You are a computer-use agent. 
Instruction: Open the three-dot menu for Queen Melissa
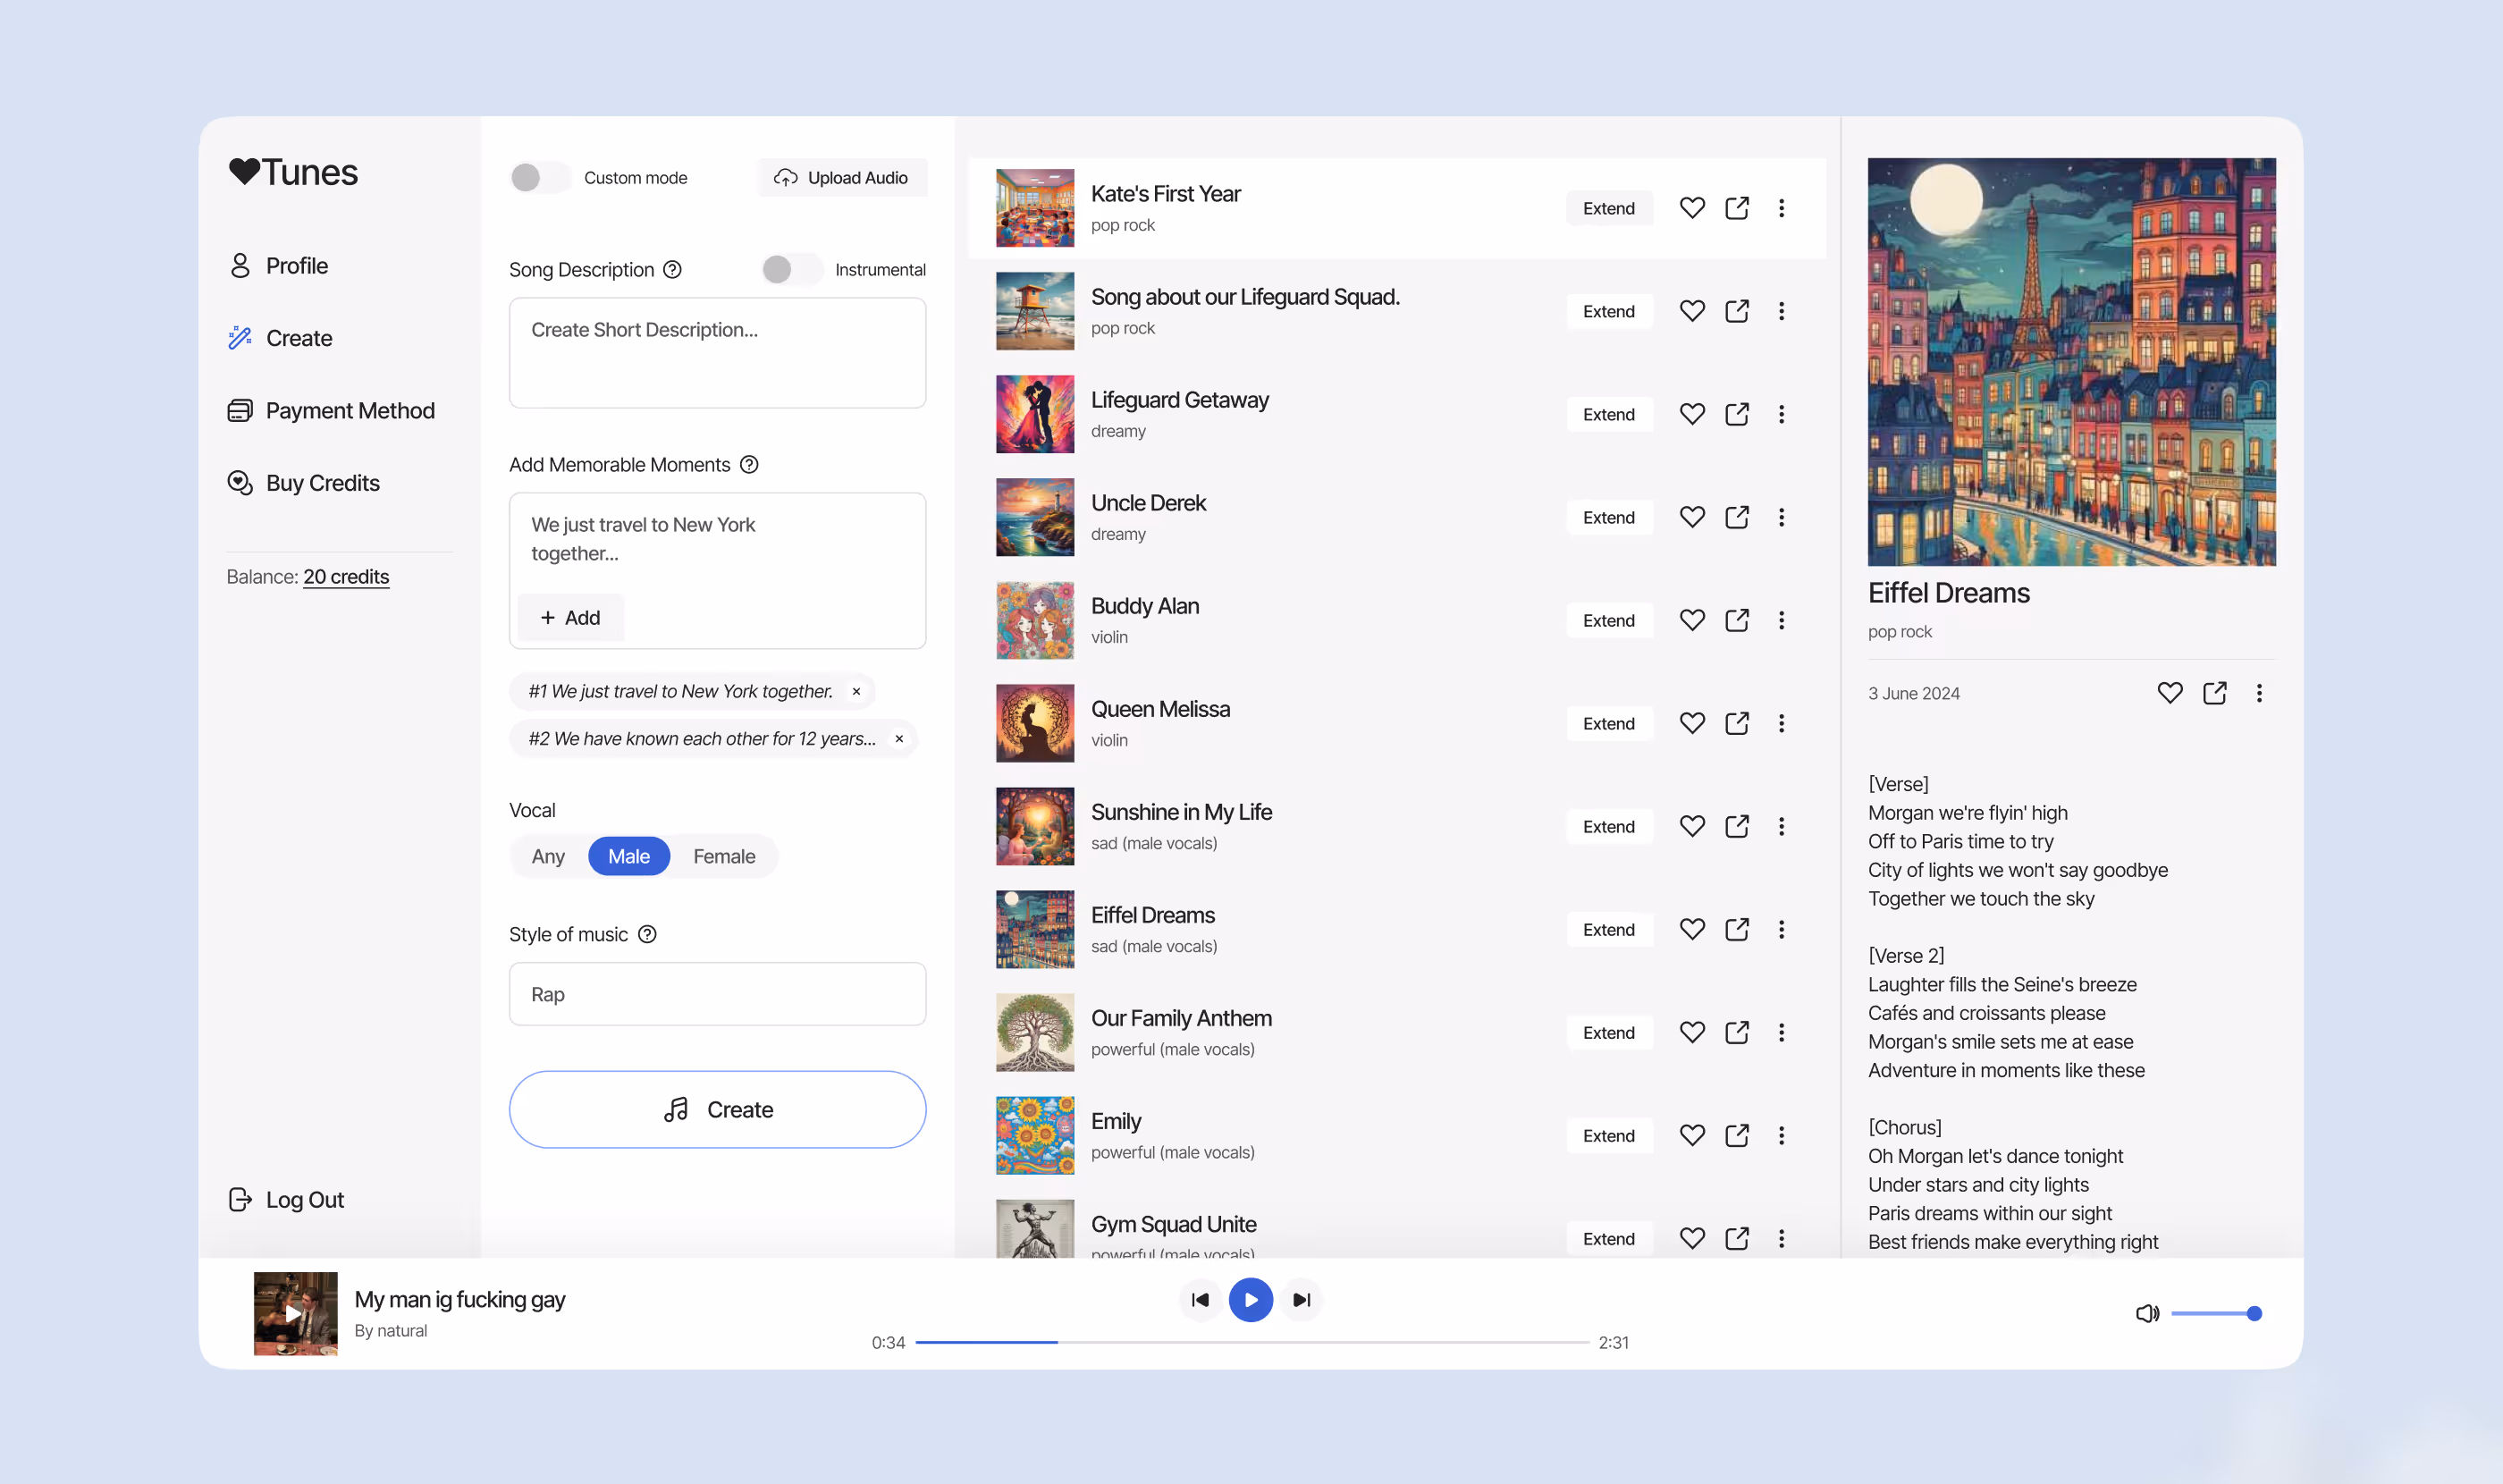pos(1781,723)
